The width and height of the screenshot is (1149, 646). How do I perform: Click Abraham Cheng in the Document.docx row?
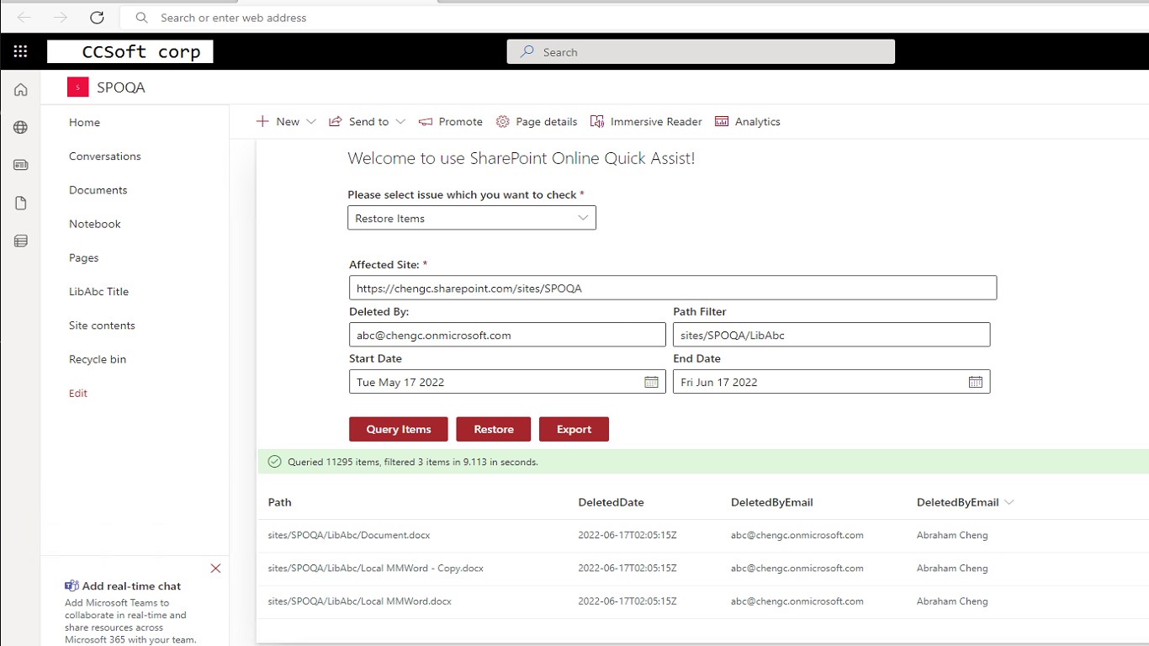(952, 535)
